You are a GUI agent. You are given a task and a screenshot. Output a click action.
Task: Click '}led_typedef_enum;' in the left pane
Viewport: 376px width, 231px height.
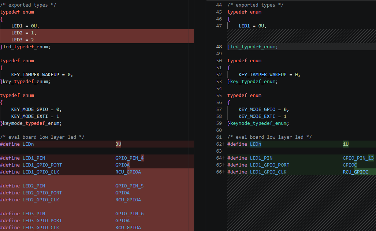point(25,47)
